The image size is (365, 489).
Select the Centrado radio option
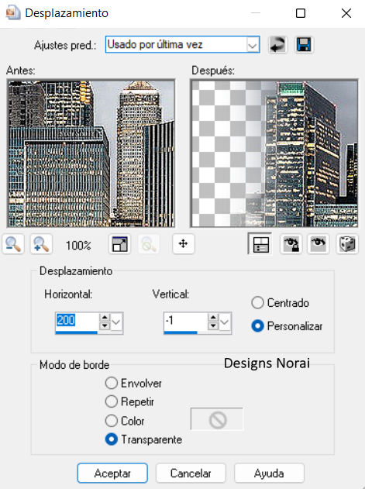(x=281, y=303)
